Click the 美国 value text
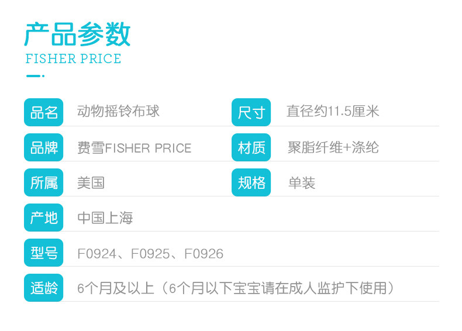The image size is (462, 331). coord(91,182)
